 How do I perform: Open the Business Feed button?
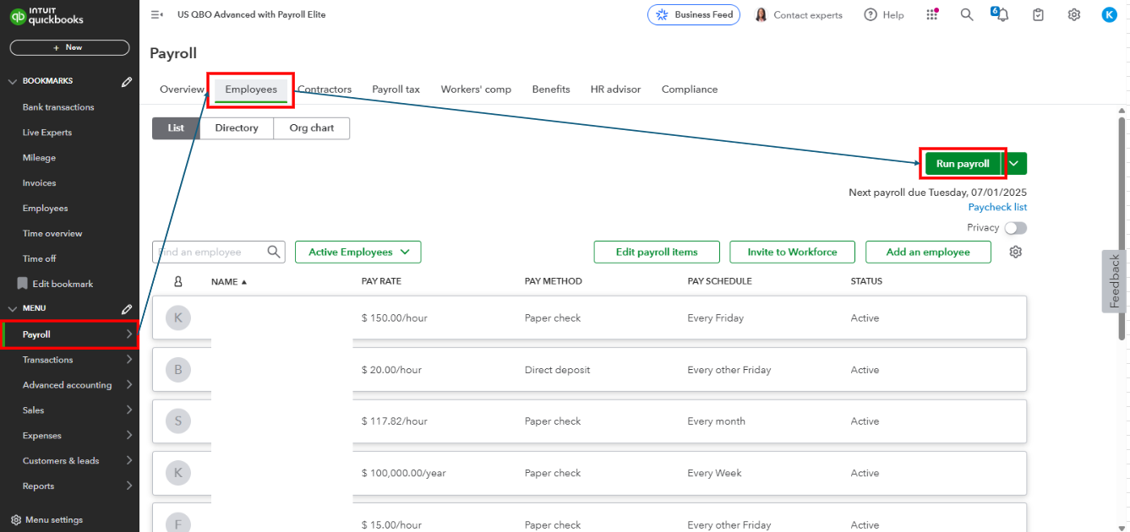(x=694, y=15)
